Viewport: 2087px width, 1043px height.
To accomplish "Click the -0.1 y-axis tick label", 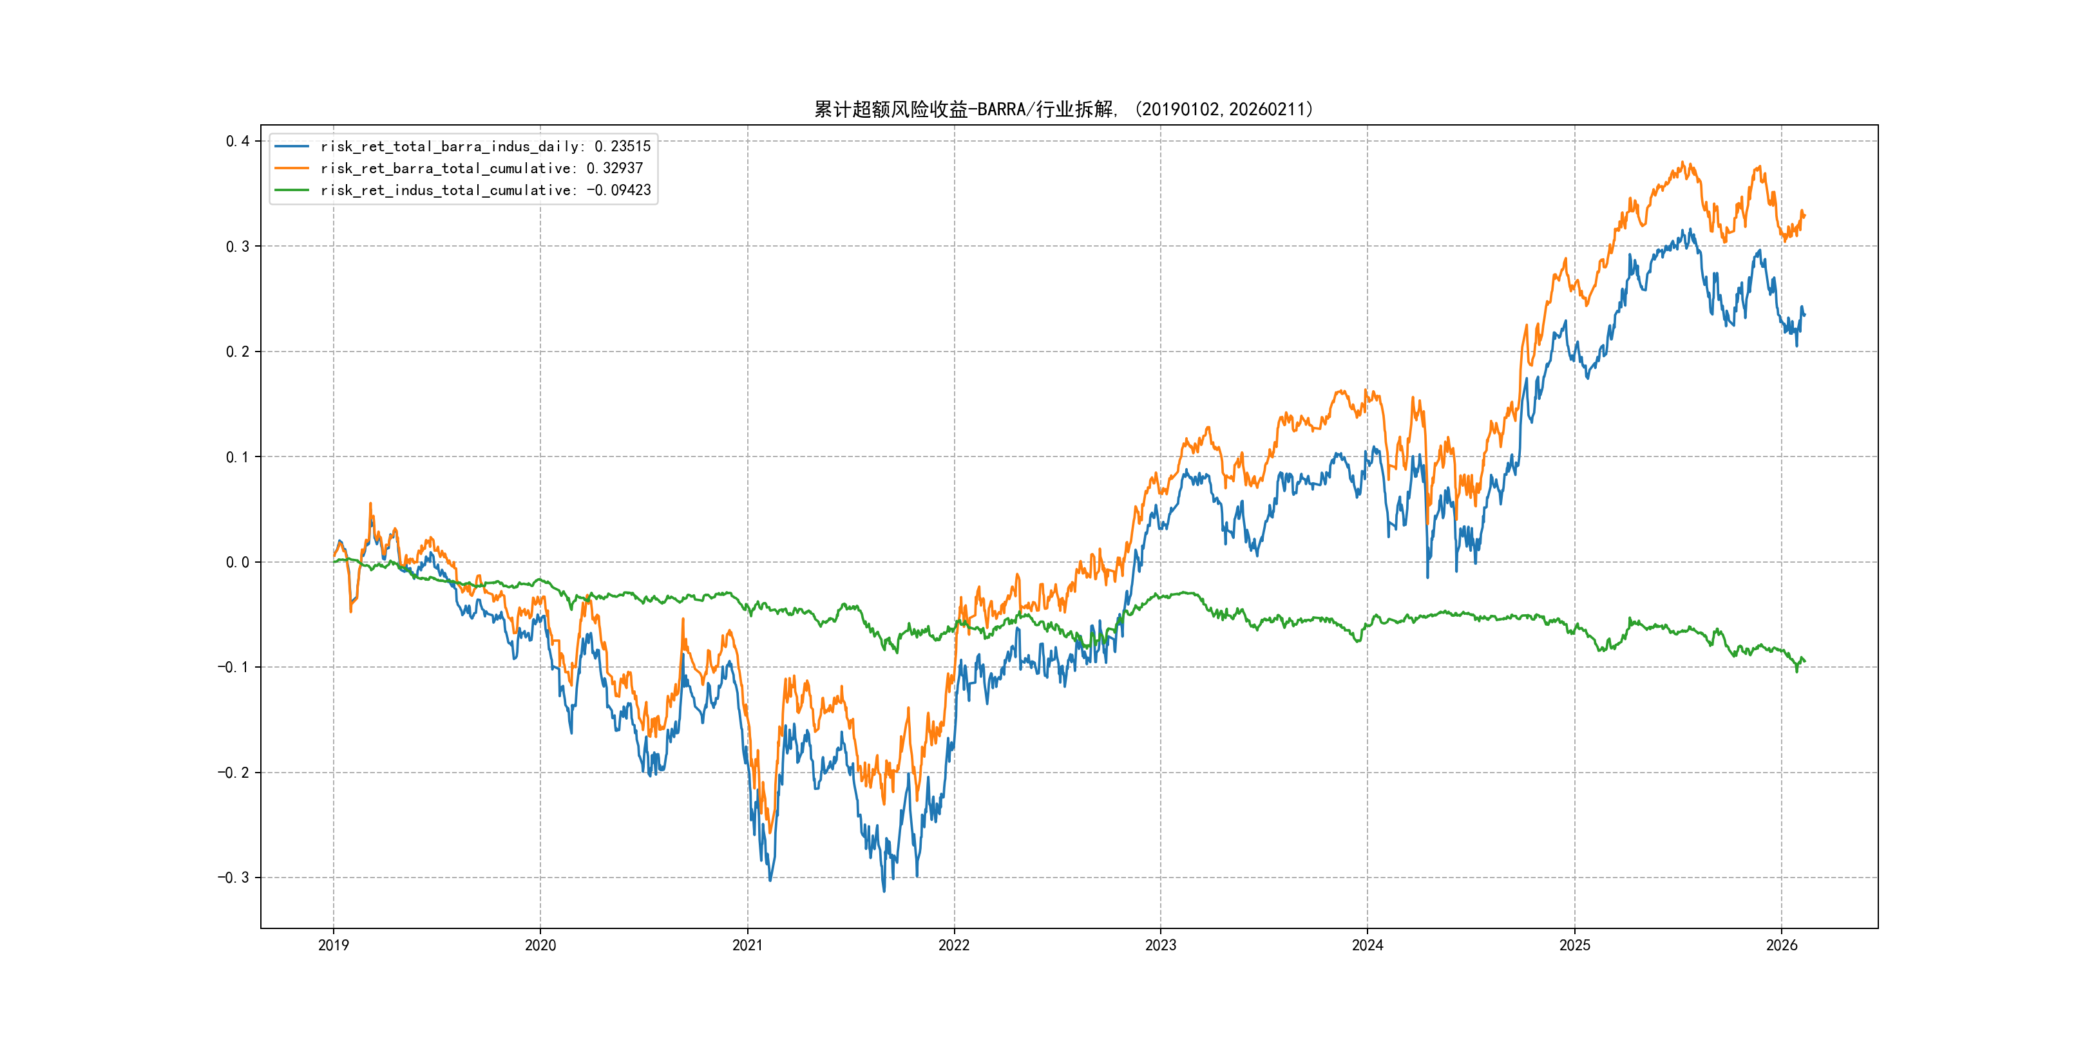I will click(233, 667).
